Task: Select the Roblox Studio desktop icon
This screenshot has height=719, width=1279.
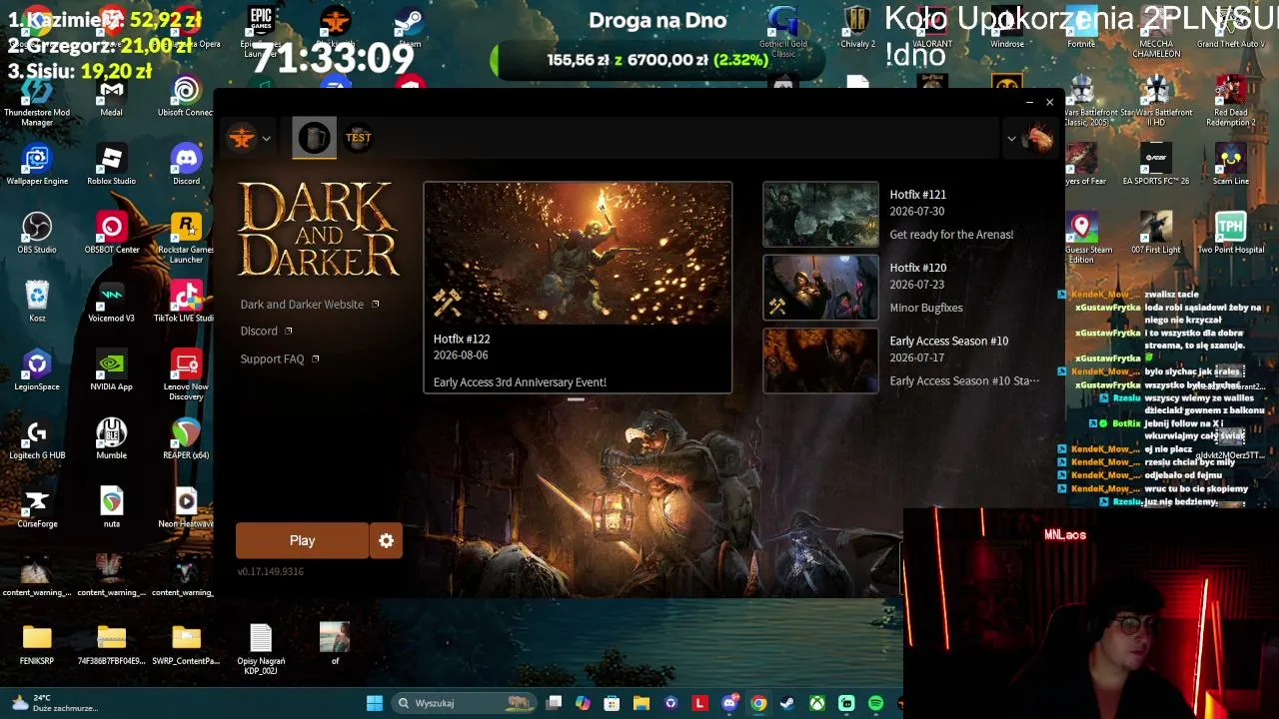Action: pos(111,165)
